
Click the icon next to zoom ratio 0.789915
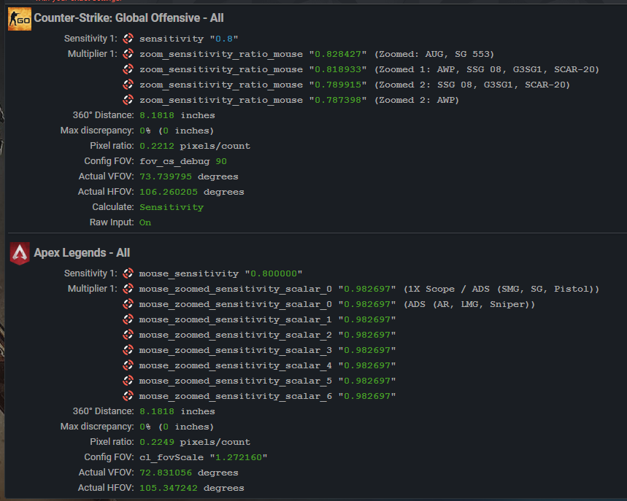[x=128, y=85]
